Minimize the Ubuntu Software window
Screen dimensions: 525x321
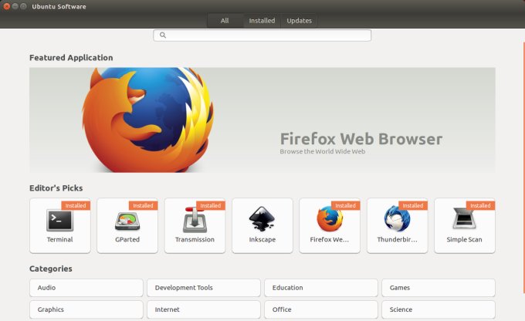15,6
